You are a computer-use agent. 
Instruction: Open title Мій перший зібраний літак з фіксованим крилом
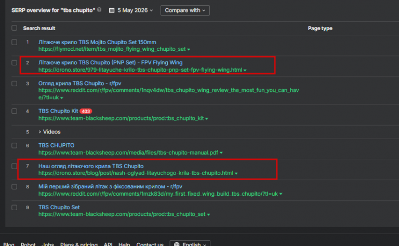click(110, 186)
